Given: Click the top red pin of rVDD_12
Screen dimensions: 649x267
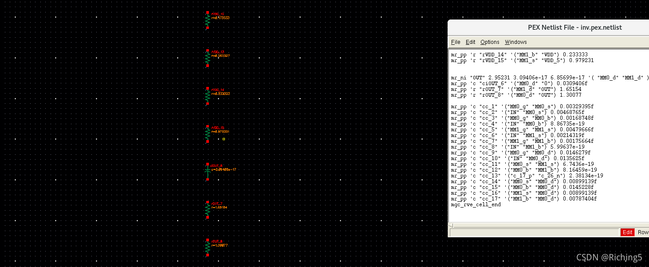Looking at the screenshot, I should tap(207, 13).
